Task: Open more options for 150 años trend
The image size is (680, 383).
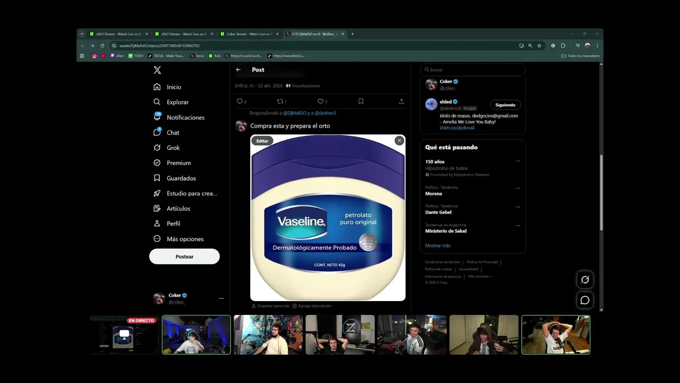Action: (518, 161)
